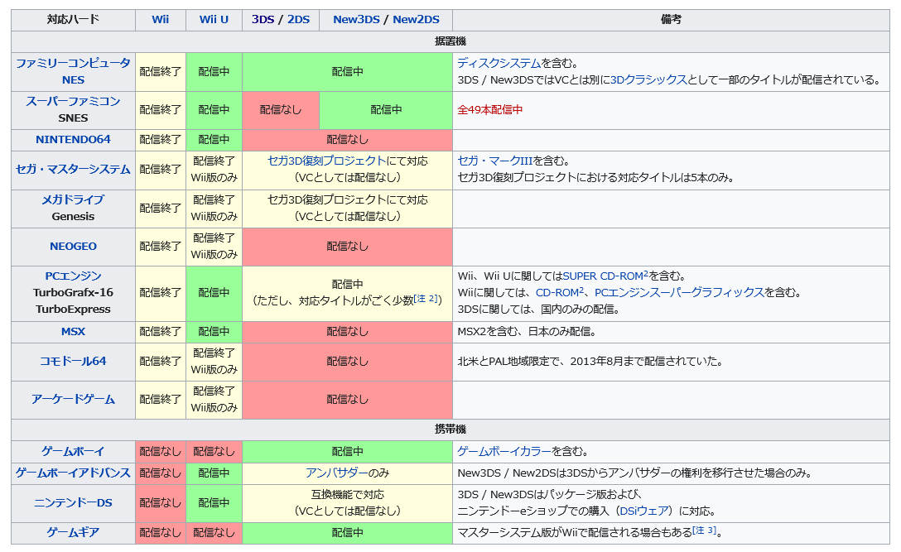901x552 pixels.
Task: Open the スーパーファミコン link
Action: click(73, 101)
